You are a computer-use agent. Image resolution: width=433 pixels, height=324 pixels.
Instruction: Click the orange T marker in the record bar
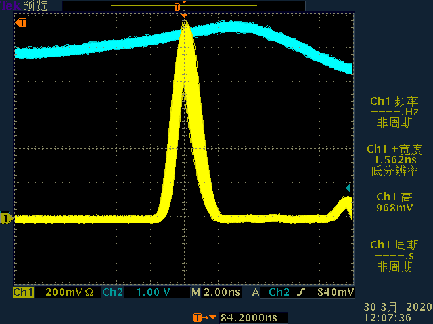coord(179,6)
